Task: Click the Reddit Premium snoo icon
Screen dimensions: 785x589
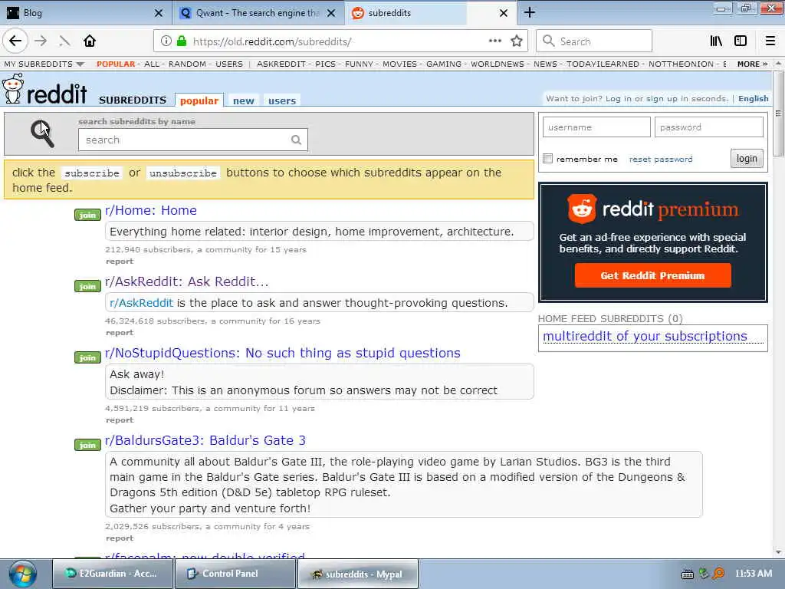Action: [581, 209]
